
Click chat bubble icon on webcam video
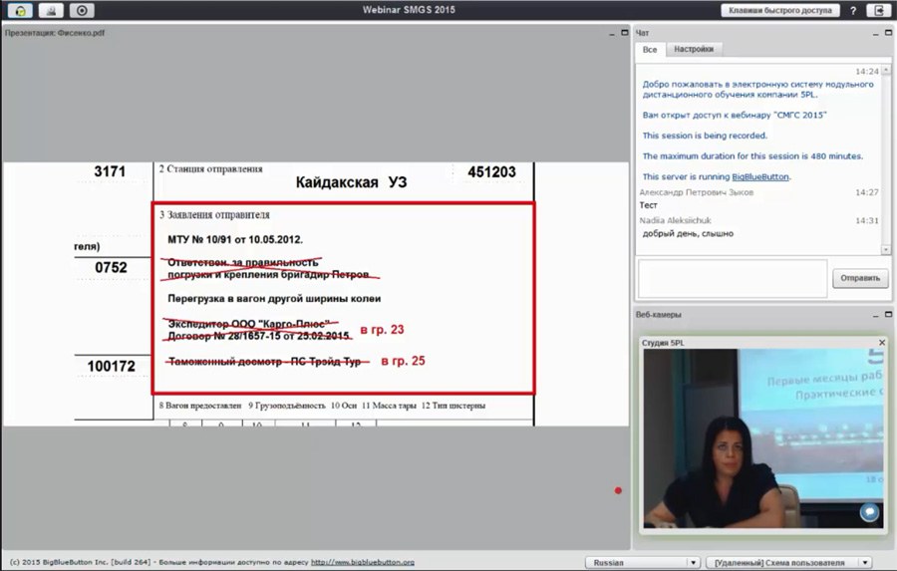coord(869,512)
